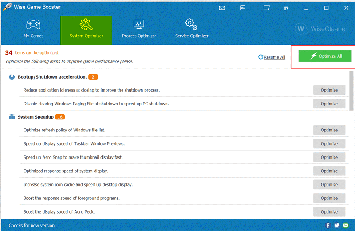This screenshot has width=355, height=231.
Task: Click '34 items can be optimized' text
Action: tap(32, 52)
